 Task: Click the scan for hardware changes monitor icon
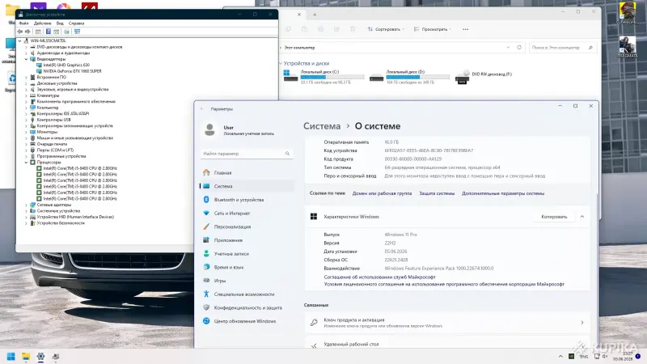click(x=77, y=32)
